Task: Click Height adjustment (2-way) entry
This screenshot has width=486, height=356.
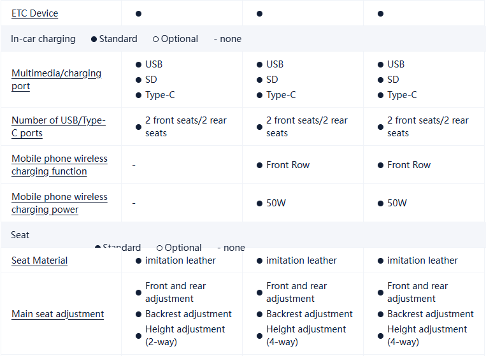Action: click(x=185, y=336)
